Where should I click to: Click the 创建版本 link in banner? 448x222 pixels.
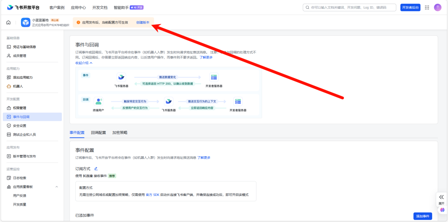click(143, 22)
